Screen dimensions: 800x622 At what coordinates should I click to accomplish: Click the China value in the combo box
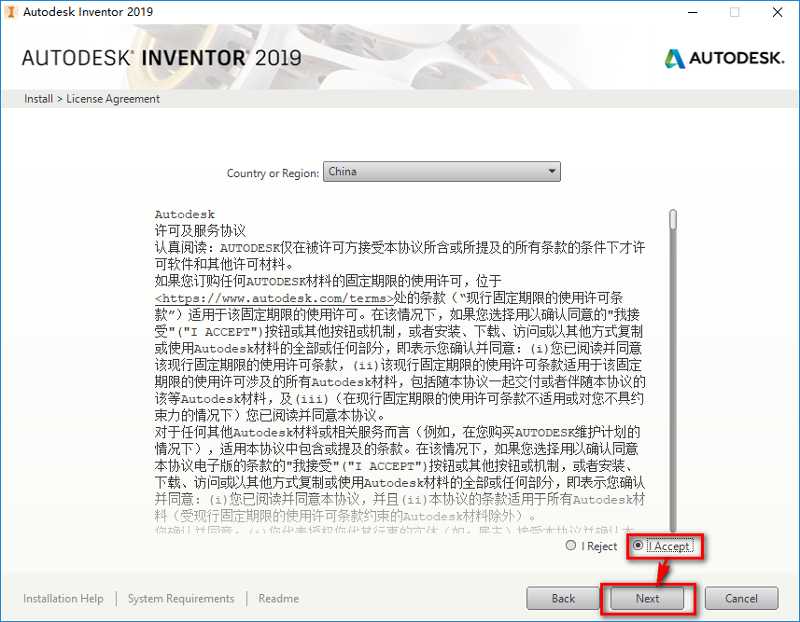point(373,171)
